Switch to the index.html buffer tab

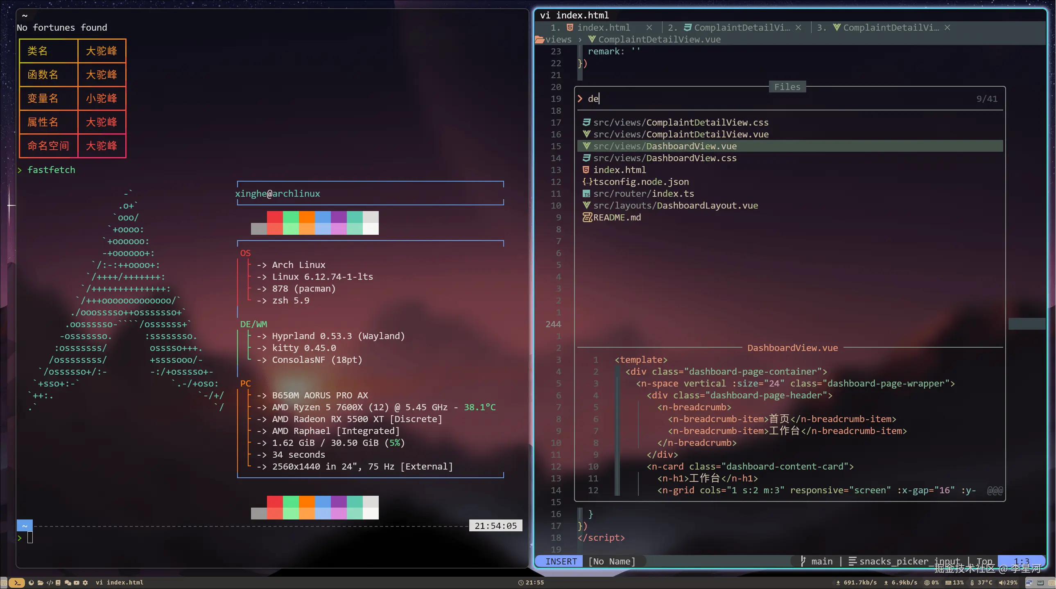point(603,27)
